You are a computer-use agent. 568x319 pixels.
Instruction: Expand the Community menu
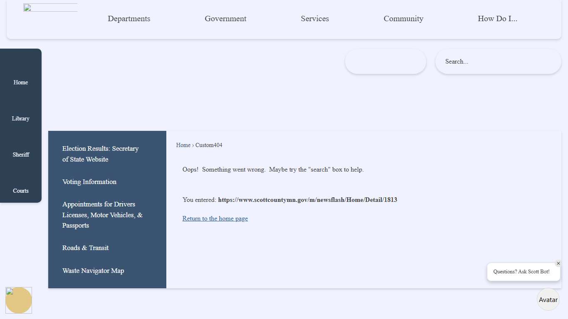403,19
